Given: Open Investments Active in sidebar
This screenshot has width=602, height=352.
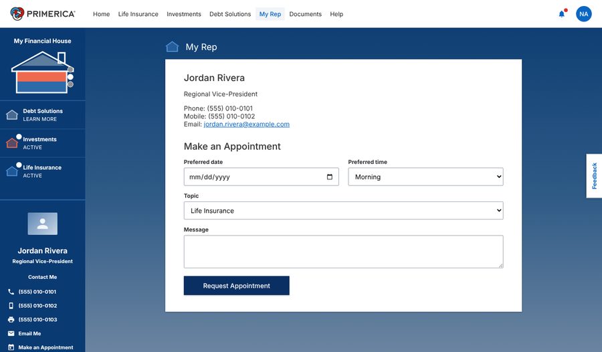Looking at the screenshot, I should (43, 143).
